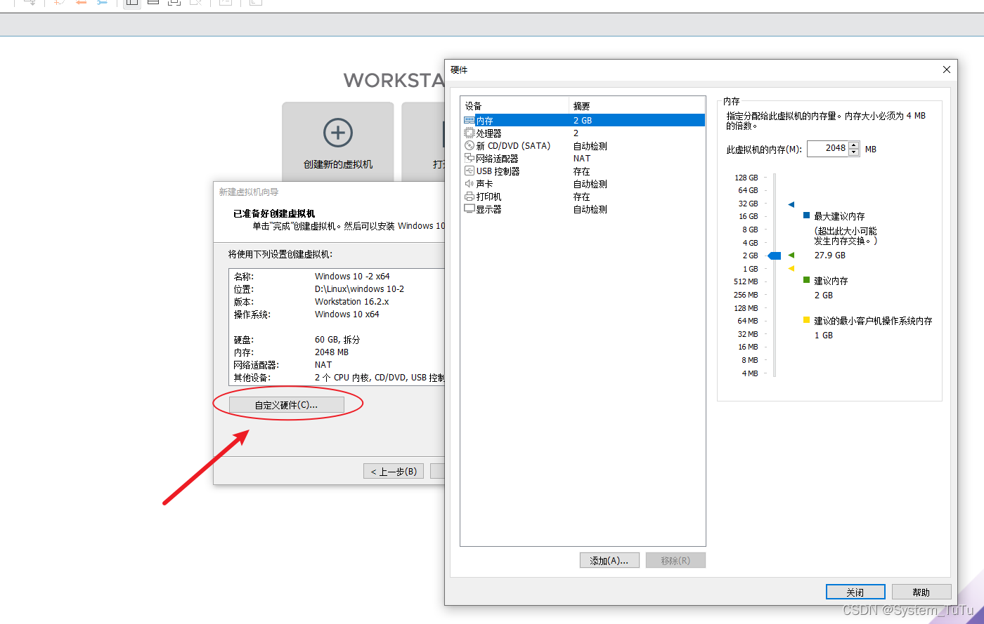This screenshot has width=984, height=624.
Task: Click 创建新的虚拟机 label on Workstation home
Action: click(338, 164)
